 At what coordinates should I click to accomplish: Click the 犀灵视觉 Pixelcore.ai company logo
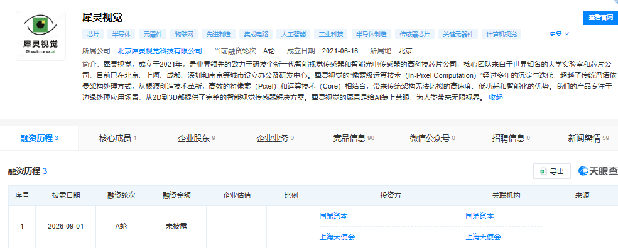(x=41, y=36)
